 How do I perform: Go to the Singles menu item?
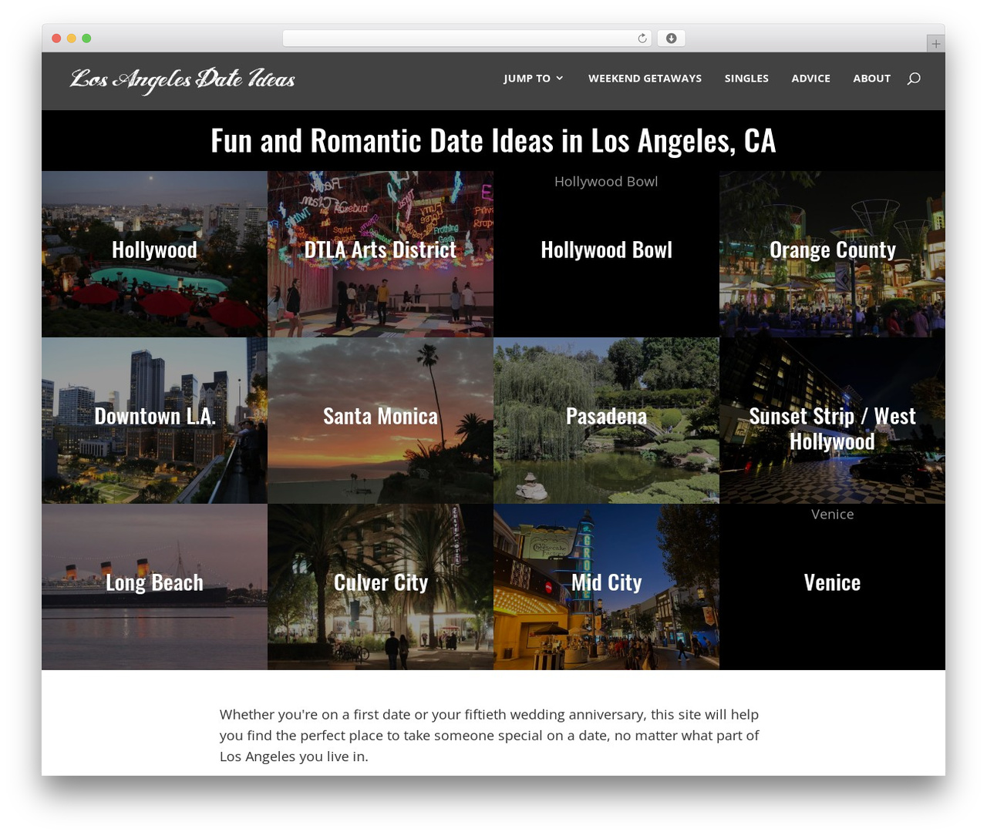(746, 79)
